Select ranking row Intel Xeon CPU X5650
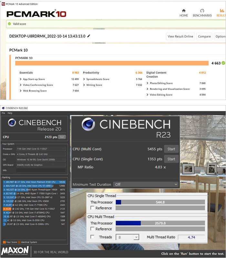The height and width of the screenshot is (259, 226). coord(34,201)
